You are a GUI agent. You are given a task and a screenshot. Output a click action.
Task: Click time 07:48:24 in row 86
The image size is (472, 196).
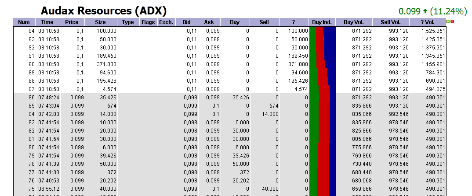(x=48, y=98)
